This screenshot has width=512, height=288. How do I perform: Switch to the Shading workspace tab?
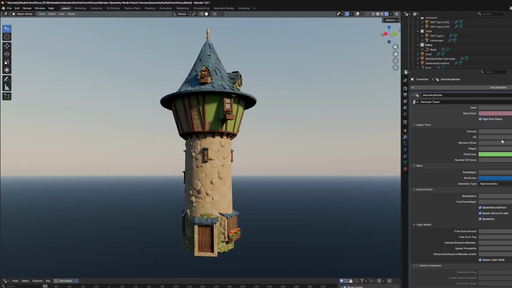point(150,8)
